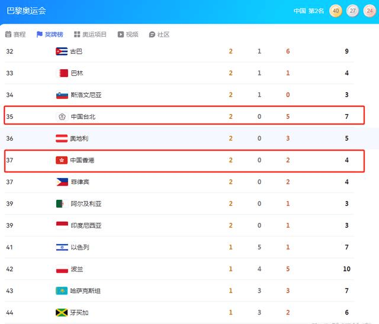This screenshot has width=379, height=324.
Task: Click the 中国 第2名 ranking text
Action: click(309, 11)
